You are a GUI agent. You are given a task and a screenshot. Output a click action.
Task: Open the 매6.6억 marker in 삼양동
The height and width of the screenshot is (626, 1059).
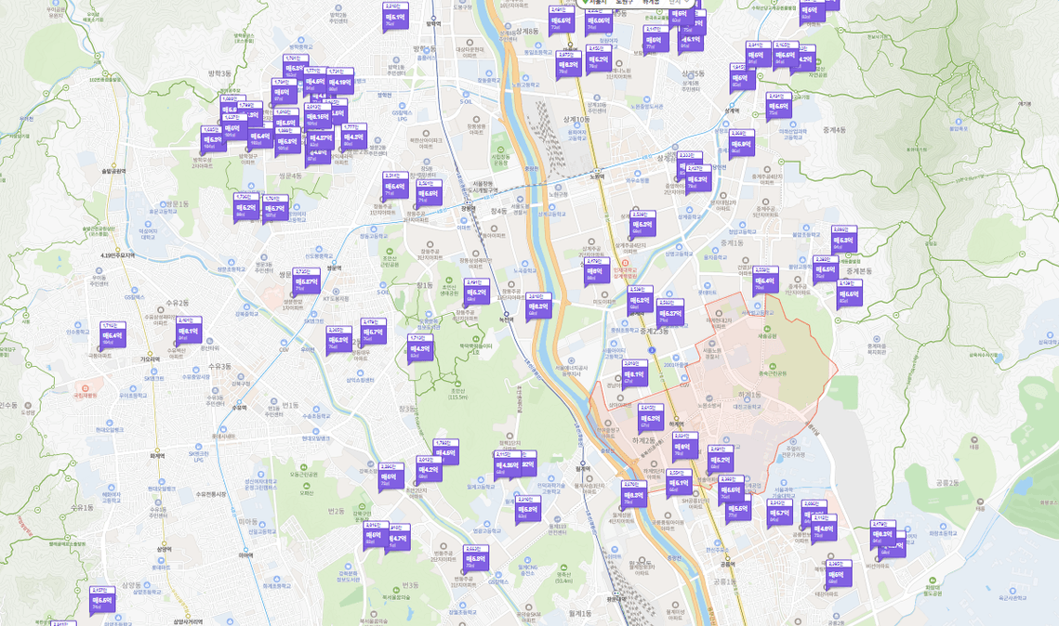pyautogui.click(x=102, y=600)
